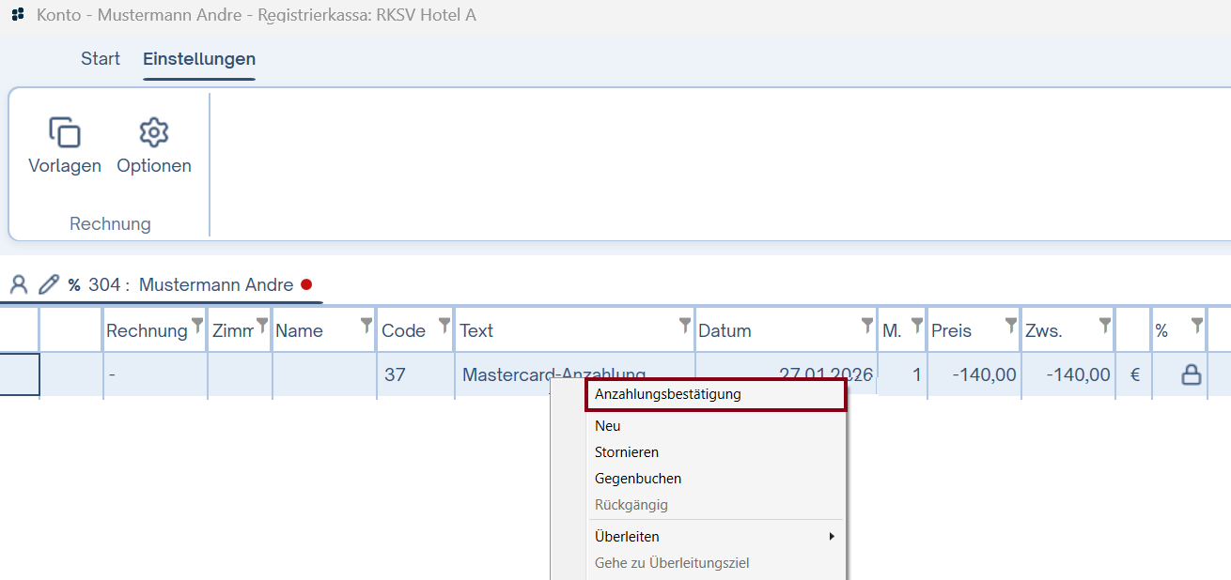Viewport: 1231px width, 580px height.
Task: Click the pencil edit icon
Action: [x=48, y=285]
